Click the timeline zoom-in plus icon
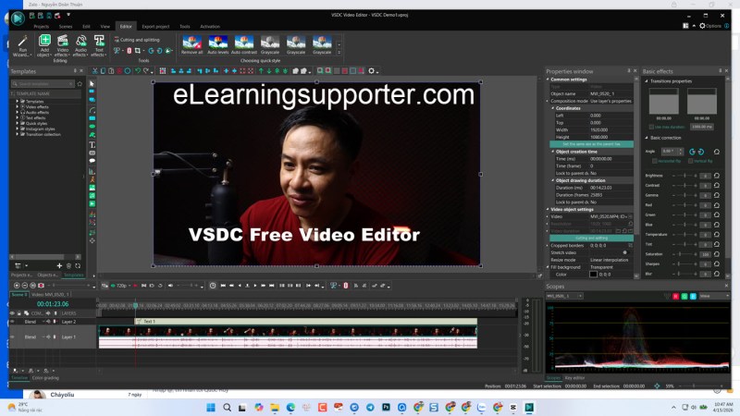 click(x=17, y=286)
